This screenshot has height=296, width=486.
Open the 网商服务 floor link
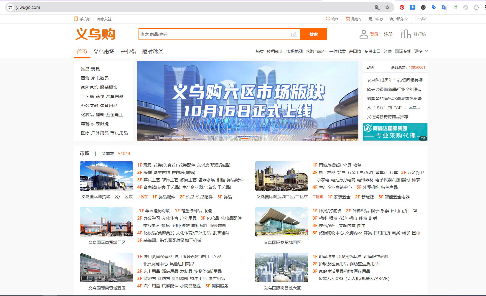(x=220, y=286)
